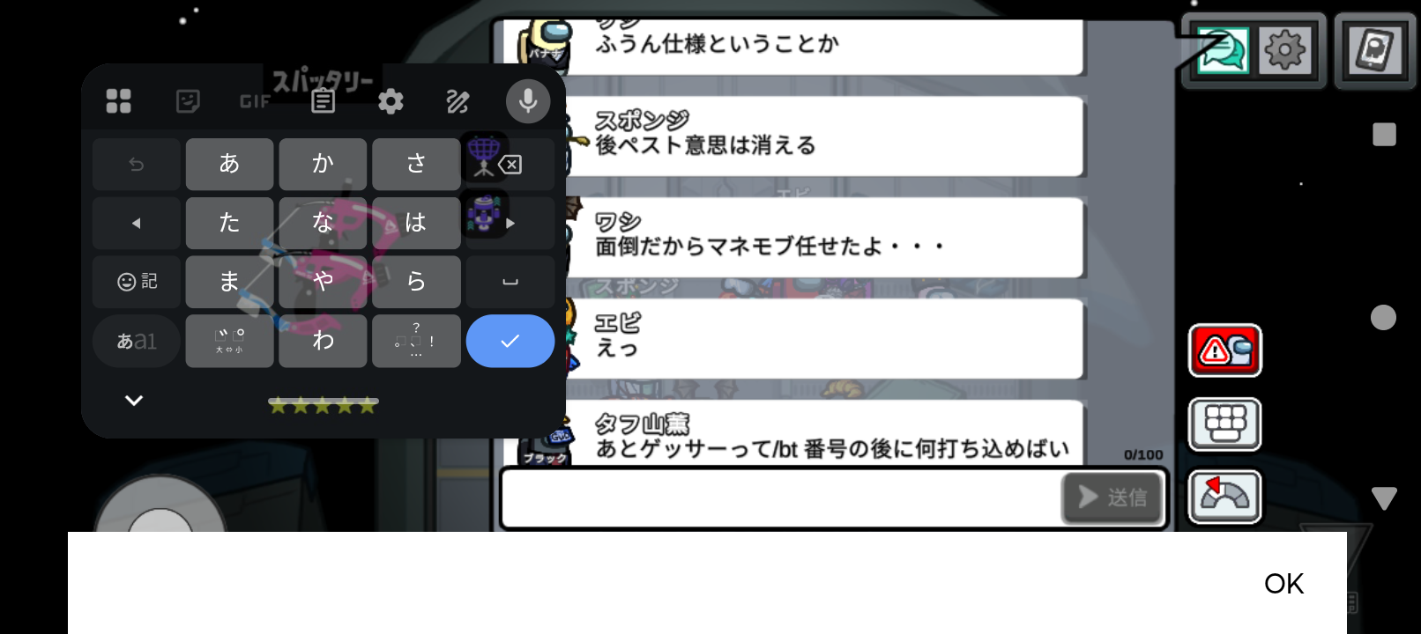Viewport: 1421px width, 634px height.
Task: Open emoji and symbols key
Action: pyautogui.click(x=137, y=282)
